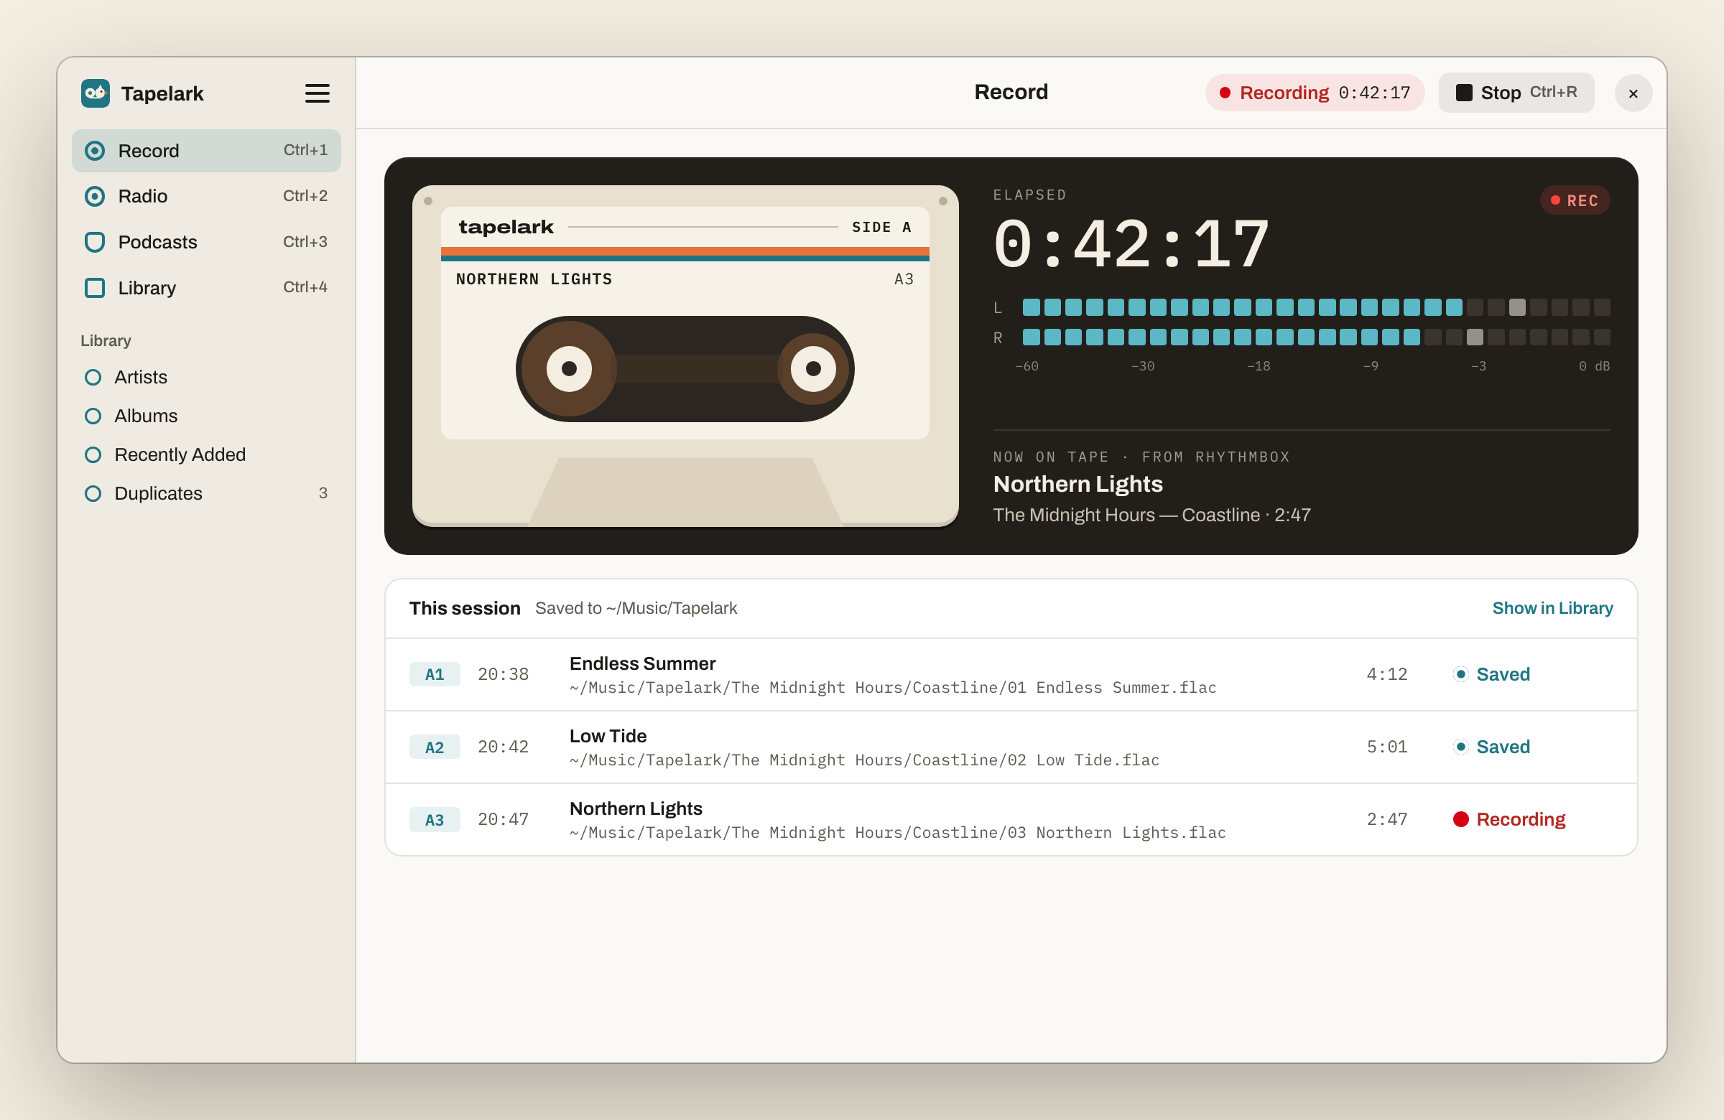The image size is (1724, 1120).
Task: Click the Library square icon
Action: (x=95, y=287)
